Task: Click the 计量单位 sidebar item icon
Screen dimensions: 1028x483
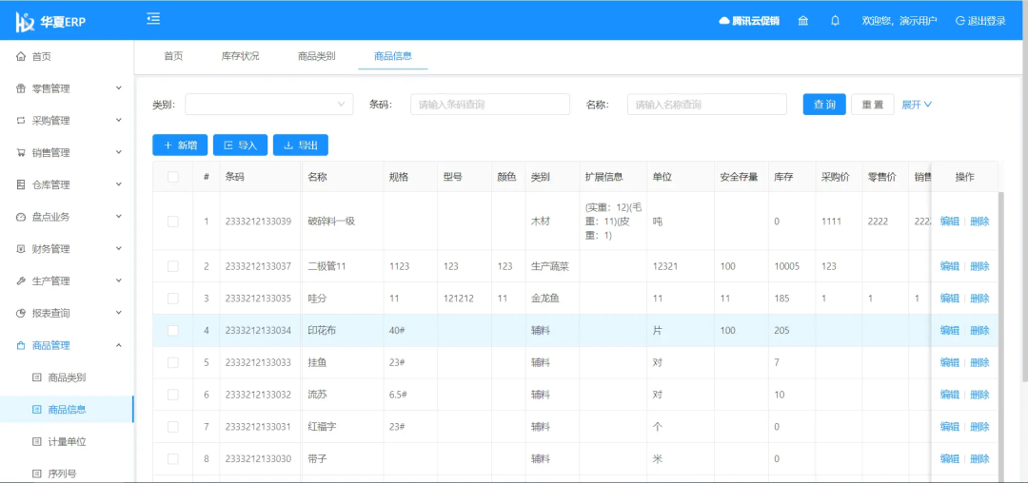Action: point(37,442)
